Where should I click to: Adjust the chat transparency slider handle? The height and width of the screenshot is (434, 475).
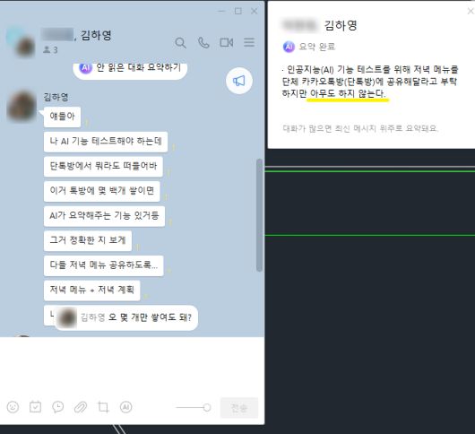(207, 407)
